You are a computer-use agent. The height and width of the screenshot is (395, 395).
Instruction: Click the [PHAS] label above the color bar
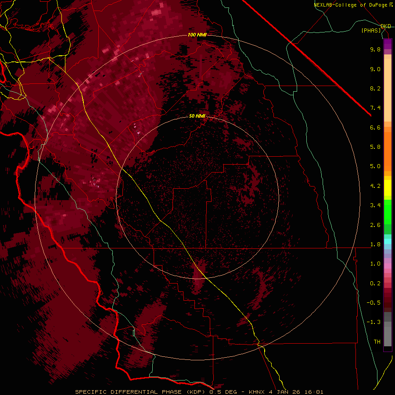(371, 31)
